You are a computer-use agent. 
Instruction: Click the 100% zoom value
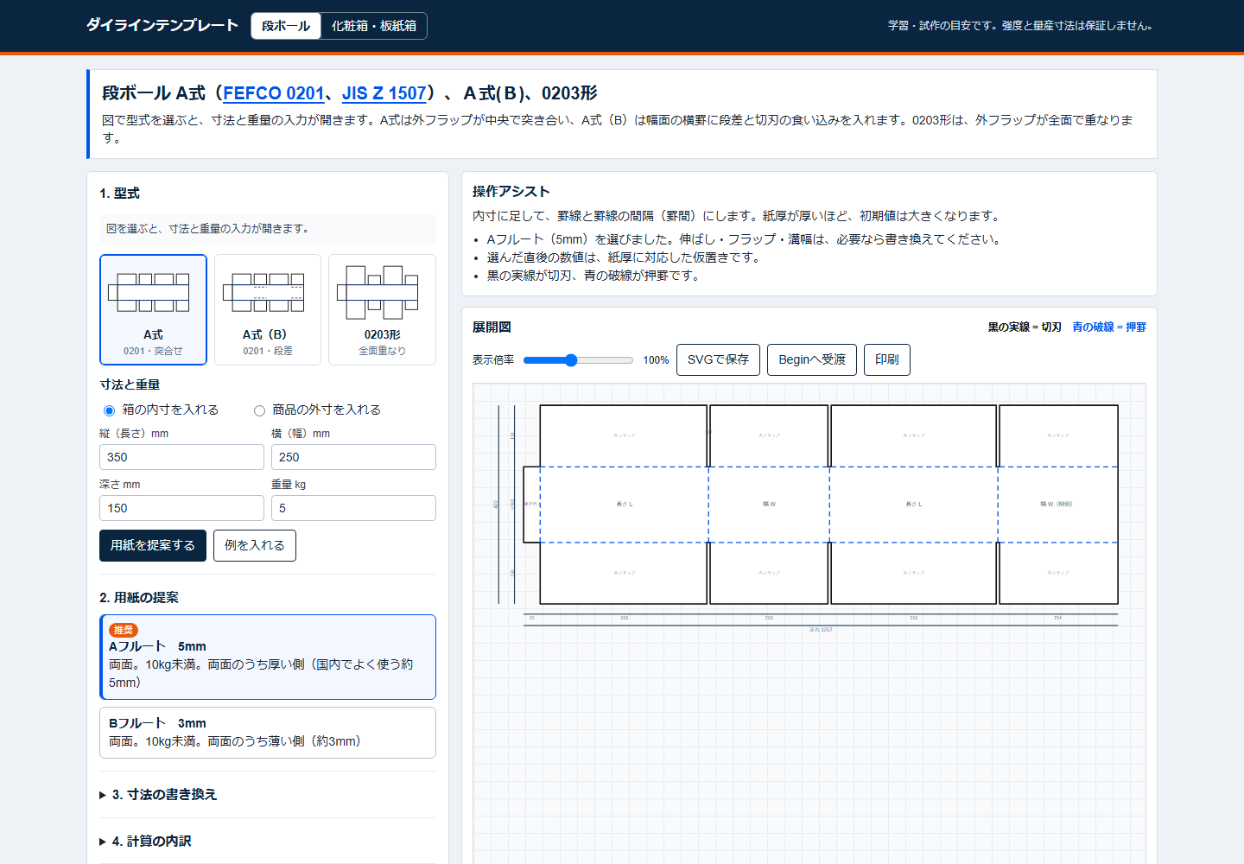point(656,360)
